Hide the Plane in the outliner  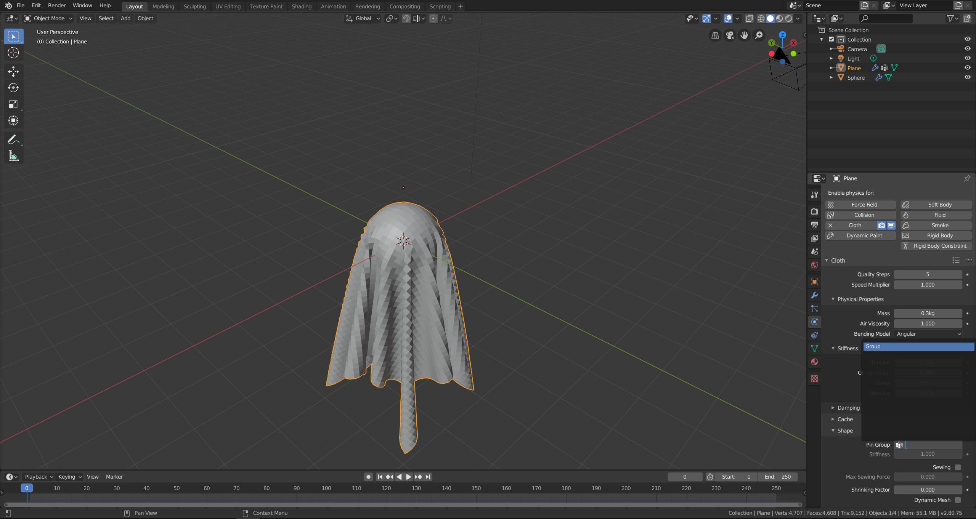point(967,68)
